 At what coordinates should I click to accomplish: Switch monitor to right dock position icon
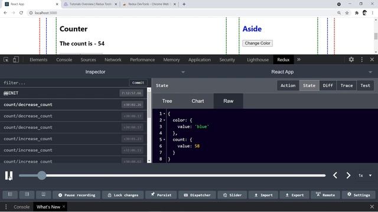coord(27,195)
